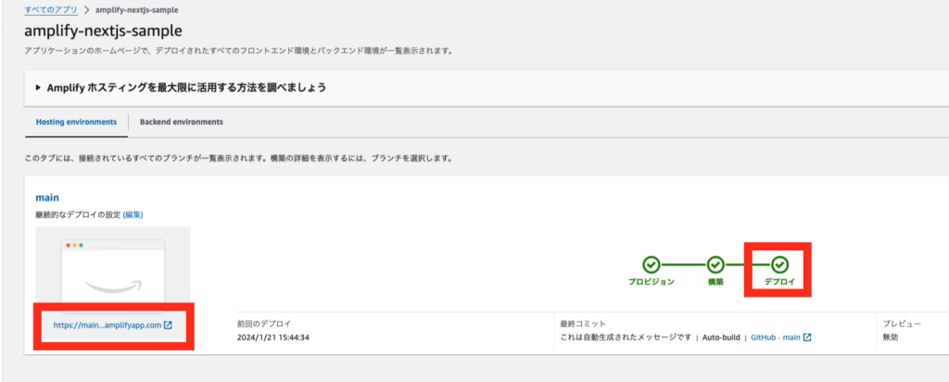Image resolution: width=949 pixels, height=382 pixels.
Task: Open the main branch link
Action: [47, 197]
